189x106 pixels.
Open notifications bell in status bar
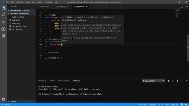click(x=186, y=105)
